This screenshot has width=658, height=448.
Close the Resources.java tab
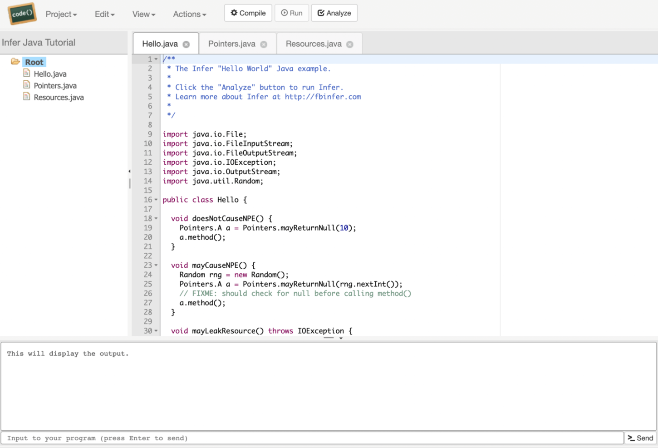tap(349, 44)
